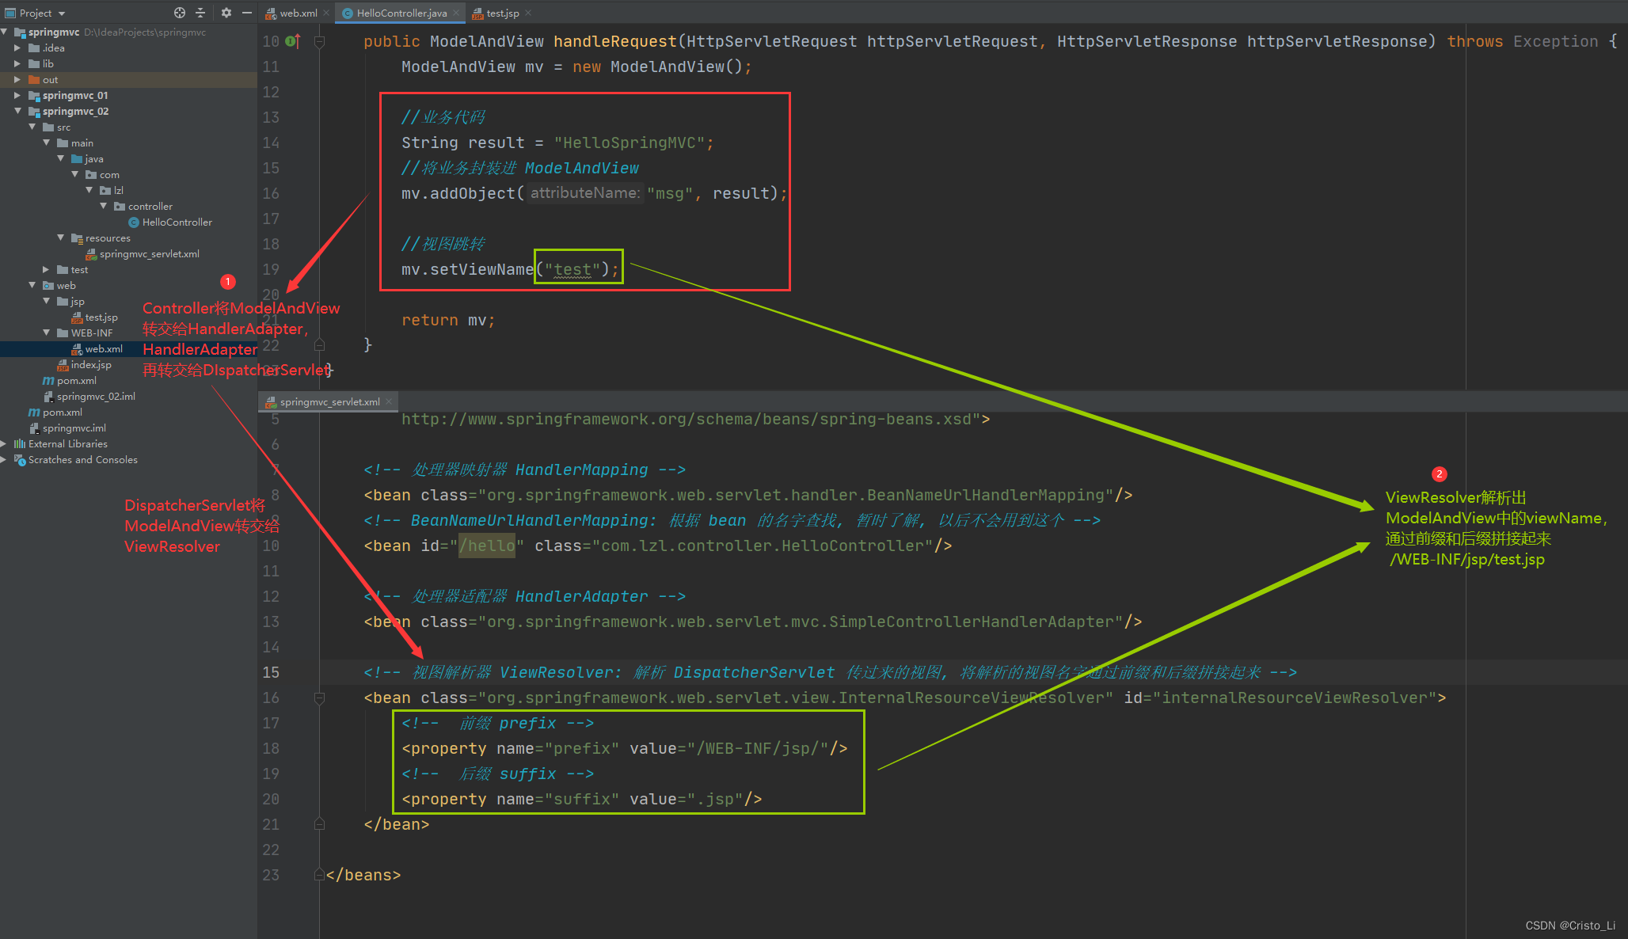1628x939 pixels.
Task: Click the jsp folder under web
Action: tap(77, 302)
